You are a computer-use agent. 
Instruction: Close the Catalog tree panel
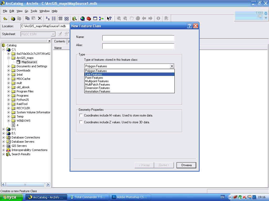[49, 41]
